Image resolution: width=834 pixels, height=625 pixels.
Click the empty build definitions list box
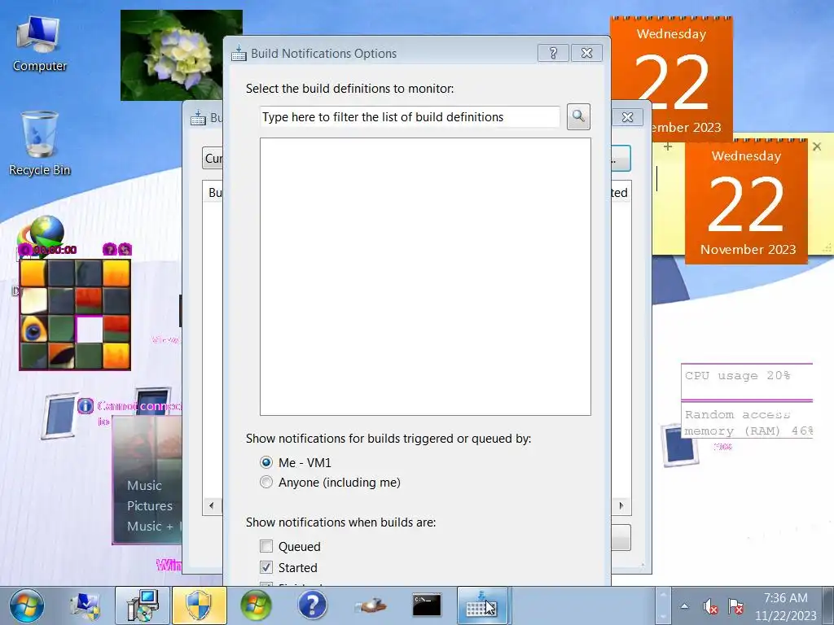pyautogui.click(x=425, y=277)
